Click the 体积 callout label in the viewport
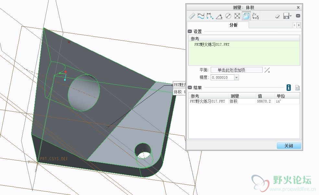The height and width of the screenshot is (195, 319). click(x=178, y=92)
